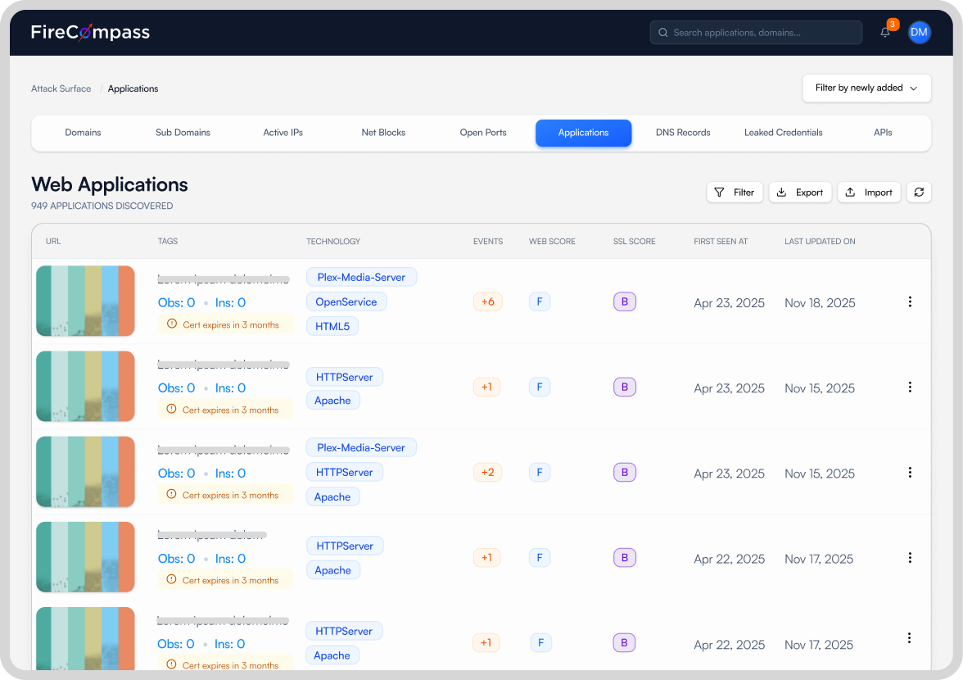Click the FireCompass logo
Image resolution: width=963 pixels, height=680 pixels.
point(90,33)
